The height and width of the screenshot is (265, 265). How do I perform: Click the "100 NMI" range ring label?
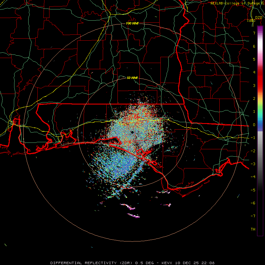(132, 23)
